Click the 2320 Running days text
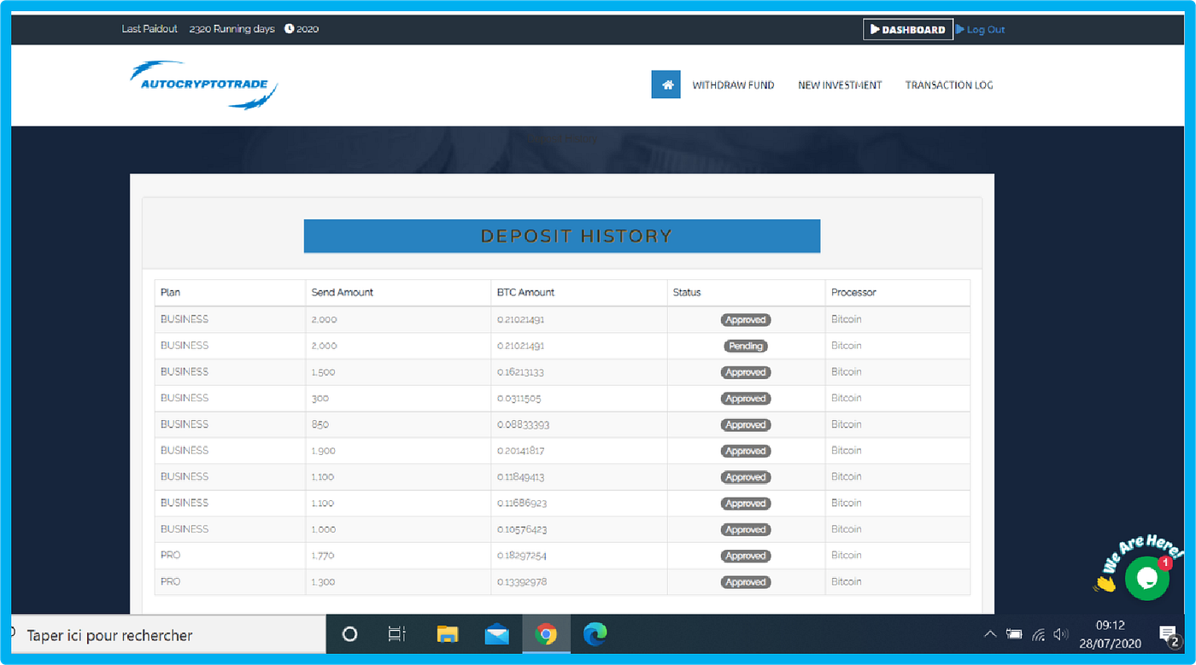This screenshot has height=665, width=1196. click(x=232, y=29)
